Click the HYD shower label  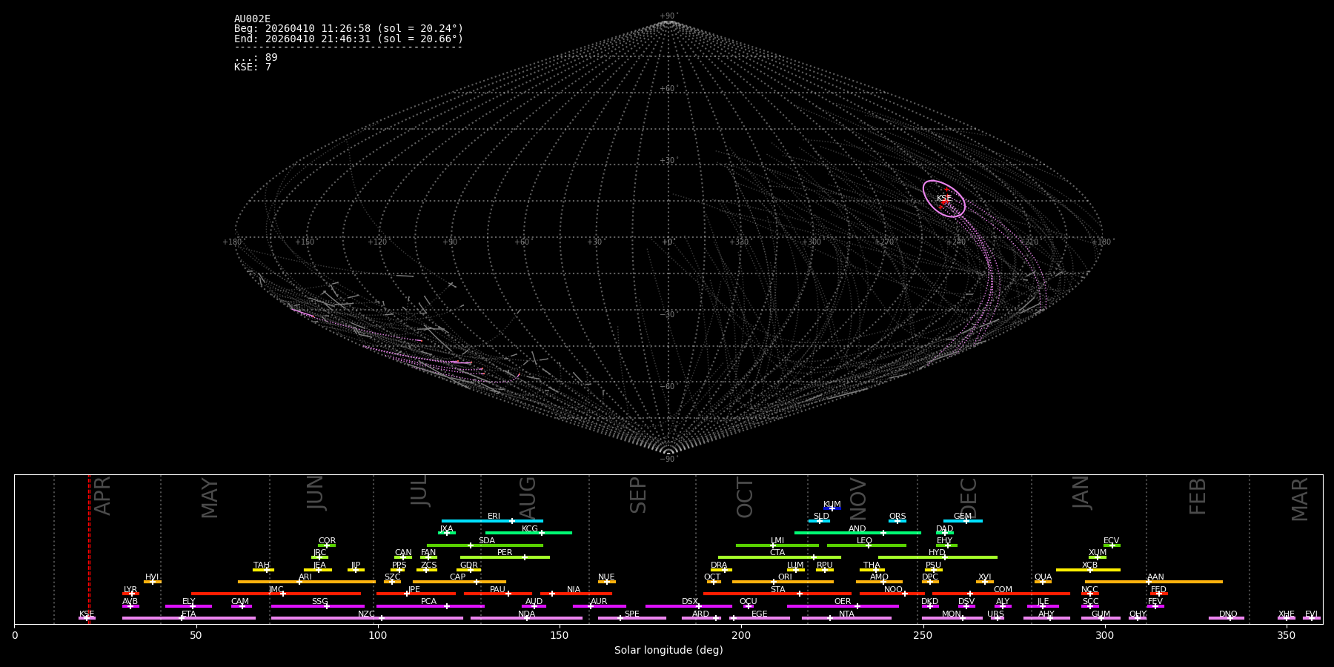tap(938, 553)
